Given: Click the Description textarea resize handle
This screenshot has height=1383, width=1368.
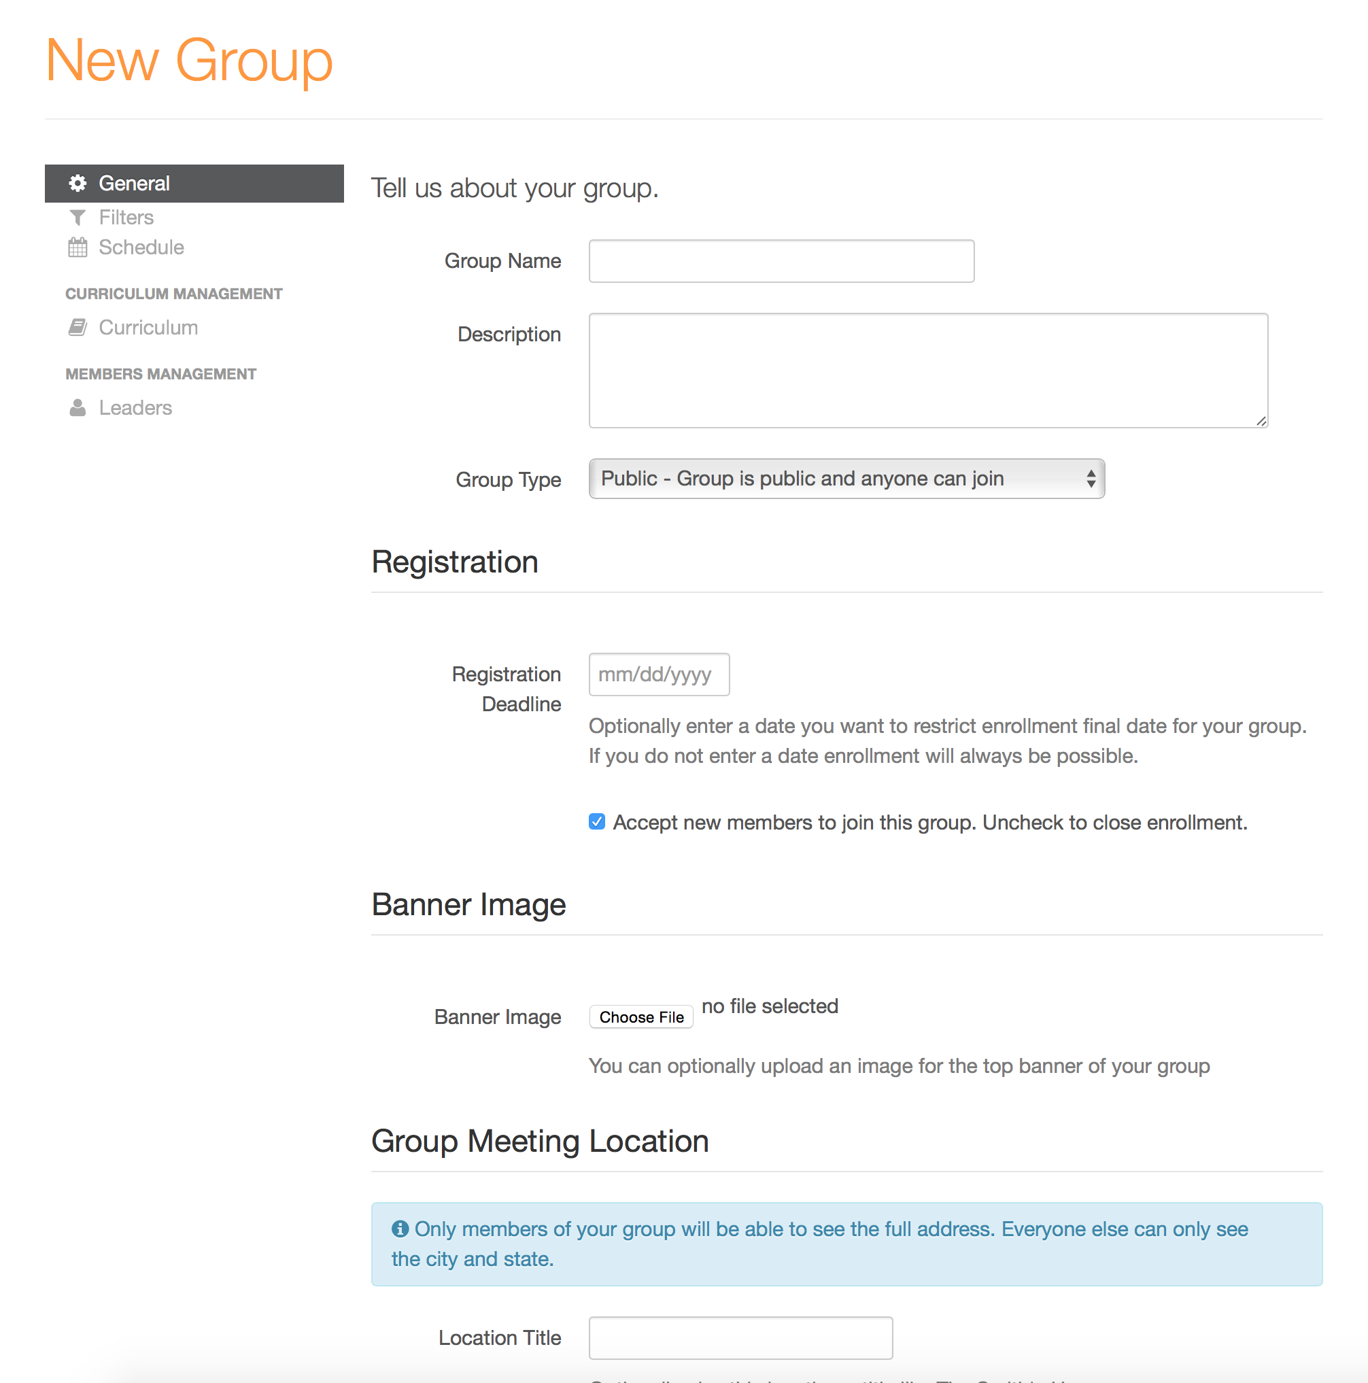Looking at the screenshot, I should (1261, 422).
